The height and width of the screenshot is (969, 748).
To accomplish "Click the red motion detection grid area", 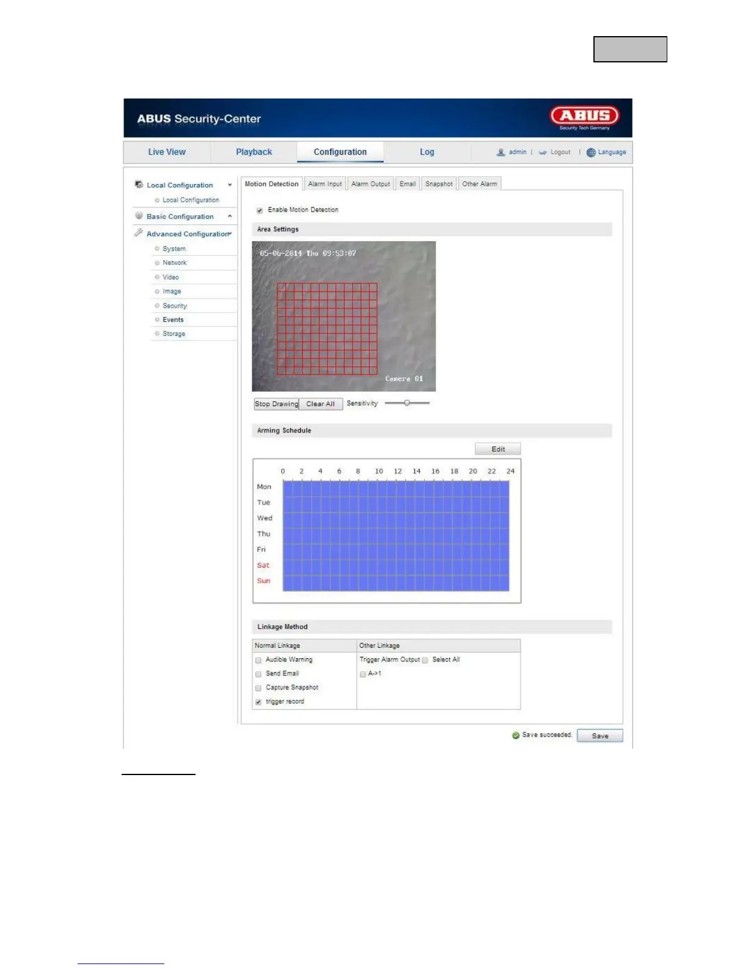I will (x=327, y=329).
